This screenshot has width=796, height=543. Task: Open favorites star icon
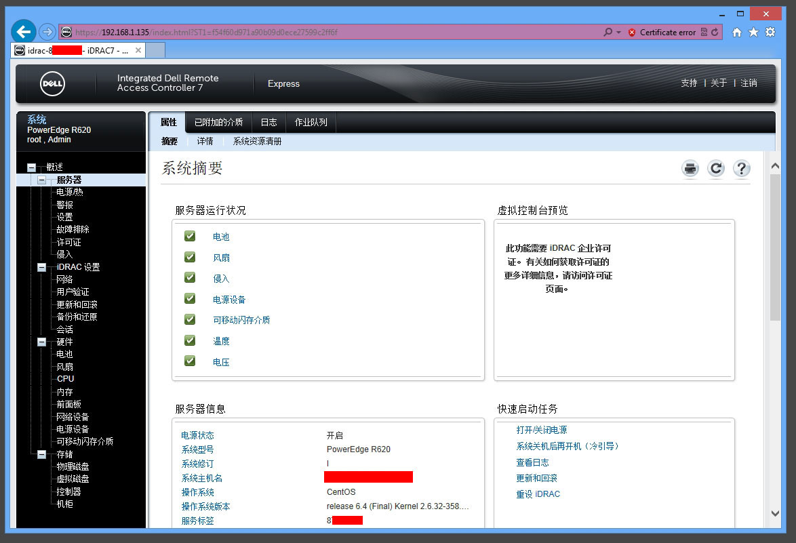tap(753, 33)
